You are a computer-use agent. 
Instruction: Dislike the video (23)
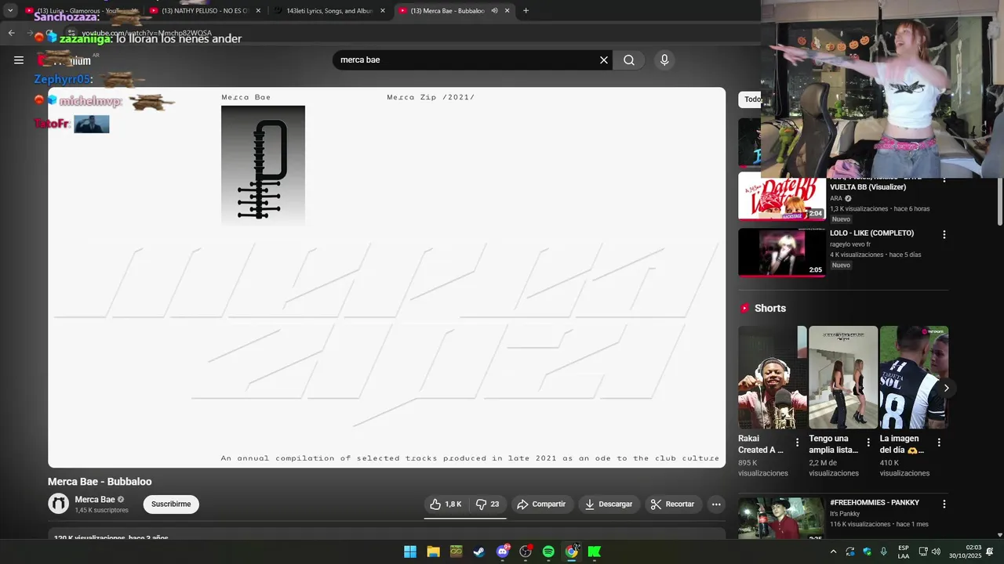click(x=488, y=504)
